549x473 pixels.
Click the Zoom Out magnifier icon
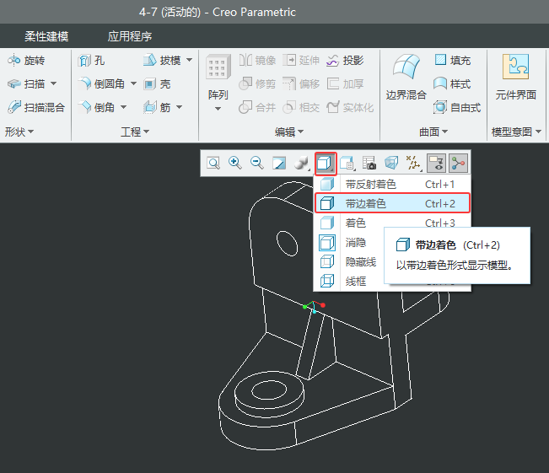(257, 164)
